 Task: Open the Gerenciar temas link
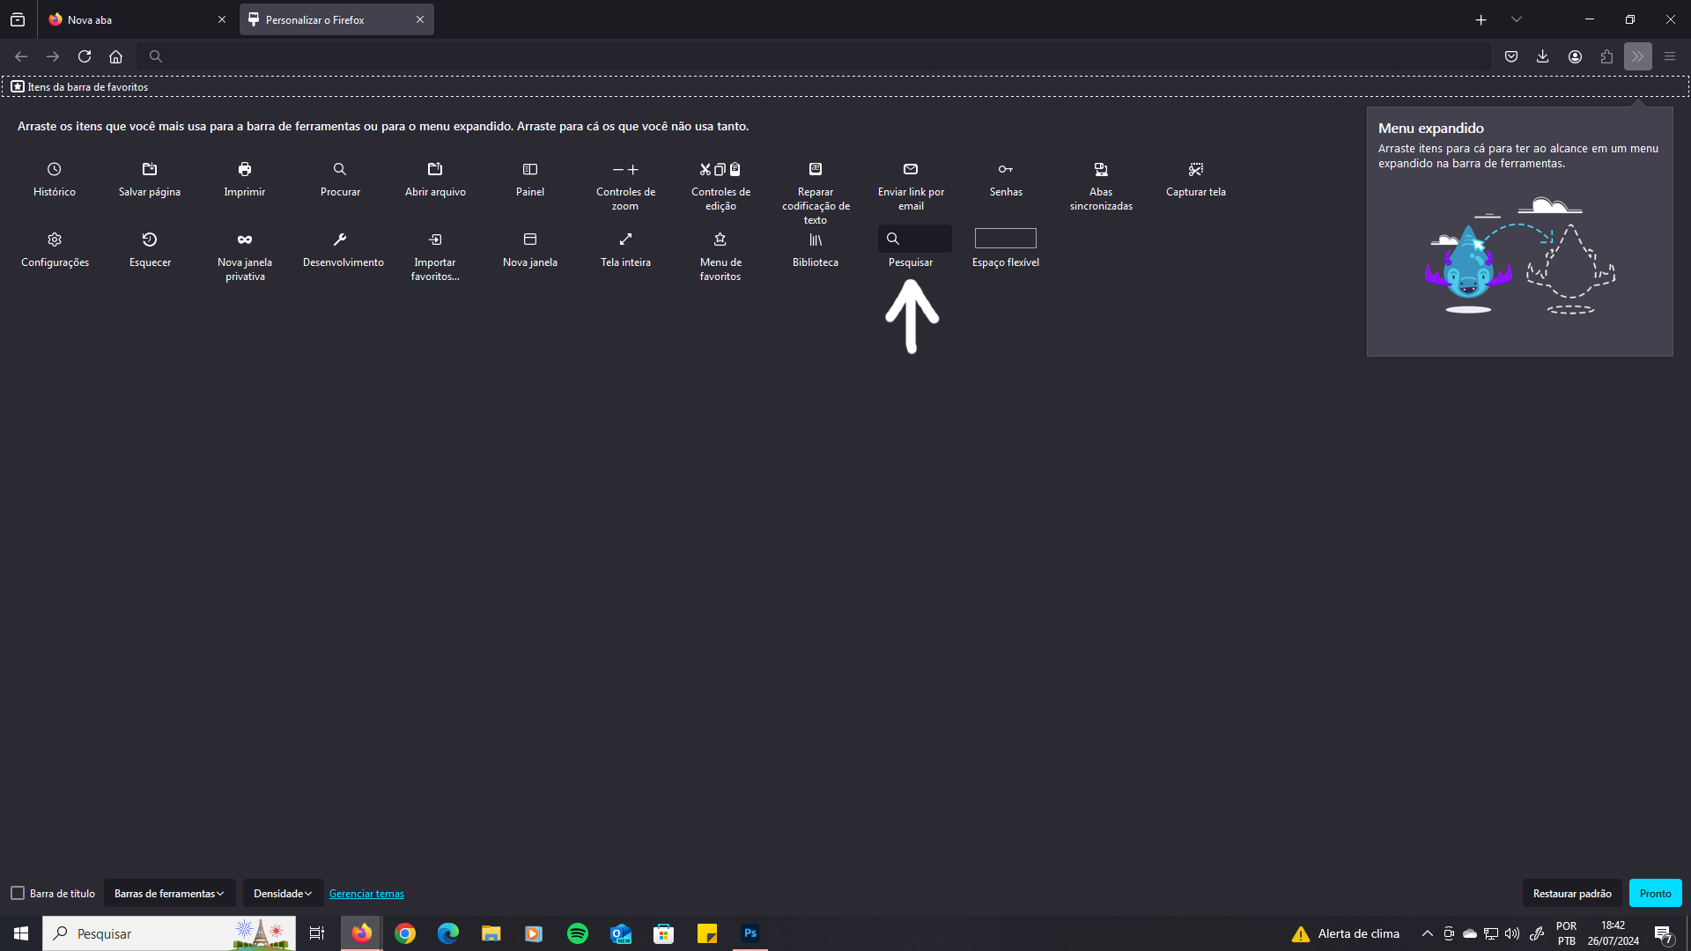(x=366, y=894)
